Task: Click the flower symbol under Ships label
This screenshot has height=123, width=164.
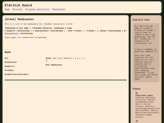Action: click(46, 61)
